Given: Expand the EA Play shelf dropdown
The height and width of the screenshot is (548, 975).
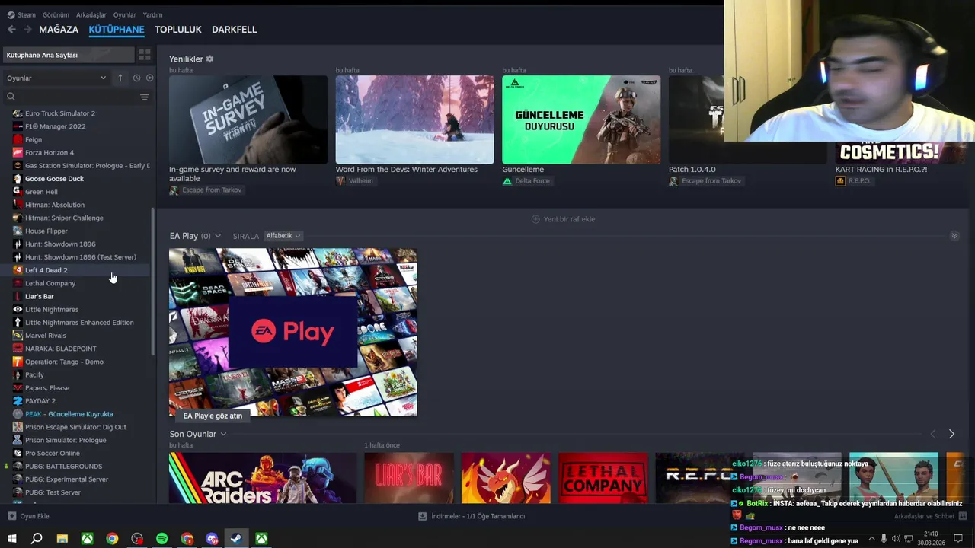Looking at the screenshot, I should [218, 236].
